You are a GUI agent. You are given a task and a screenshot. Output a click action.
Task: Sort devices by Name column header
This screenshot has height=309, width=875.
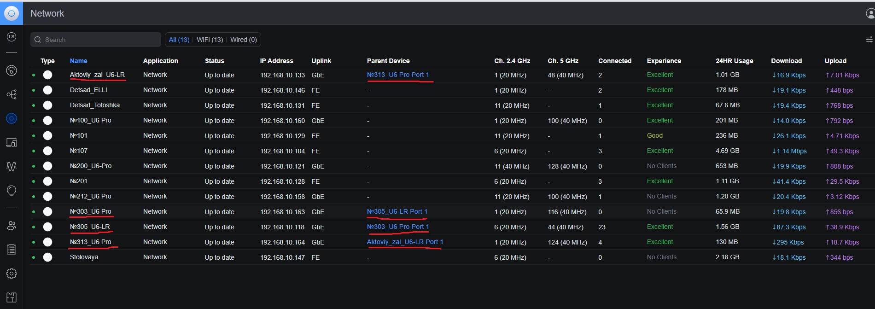click(78, 61)
